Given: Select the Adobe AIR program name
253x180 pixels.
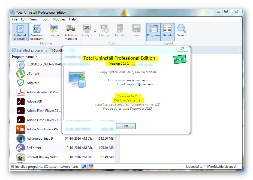Looking at the screenshot, I should tap(34, 101).
